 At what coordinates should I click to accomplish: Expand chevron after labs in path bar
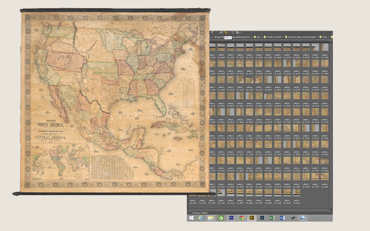pyautogui.click(x=263, y=37)
